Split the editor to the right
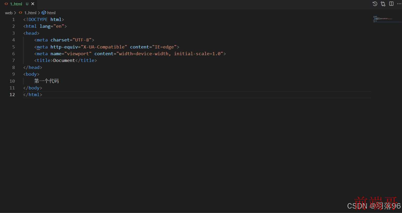402x213 pixels. click(391, 4)
